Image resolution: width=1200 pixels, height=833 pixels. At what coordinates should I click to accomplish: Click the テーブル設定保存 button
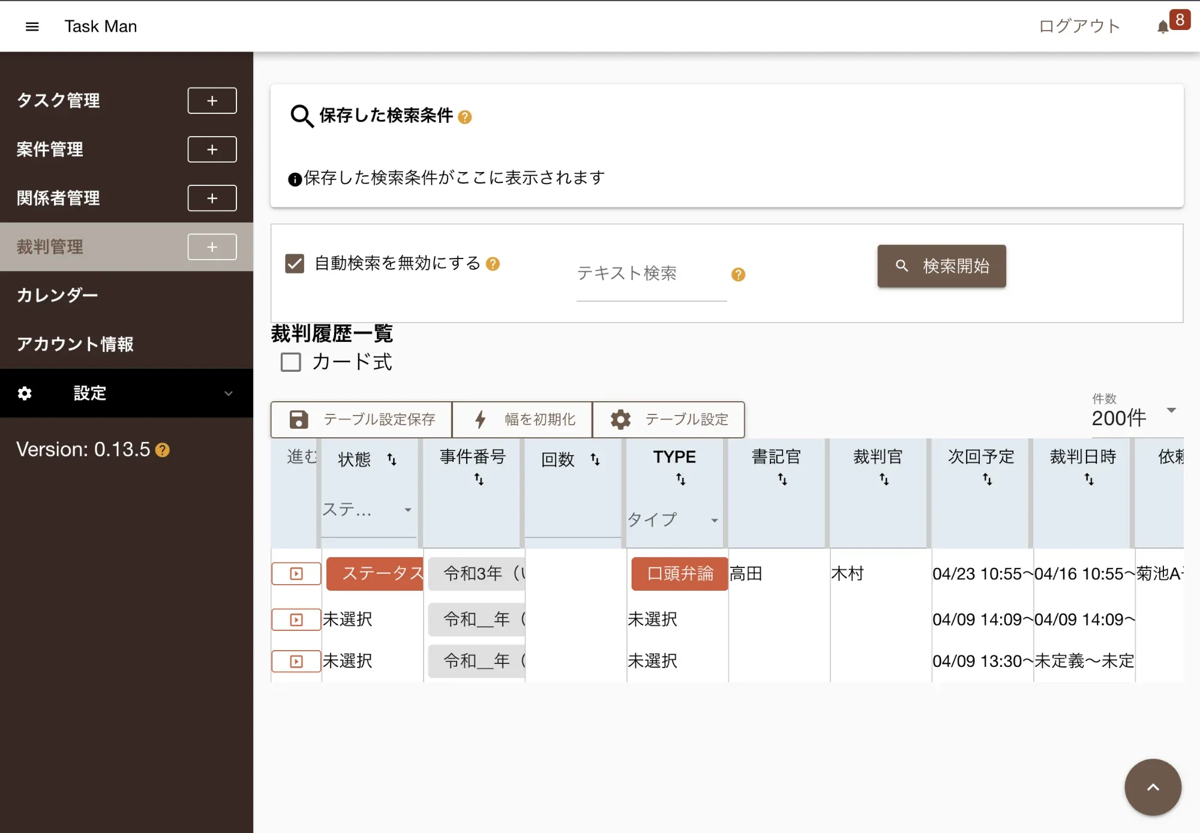[362, 419]
